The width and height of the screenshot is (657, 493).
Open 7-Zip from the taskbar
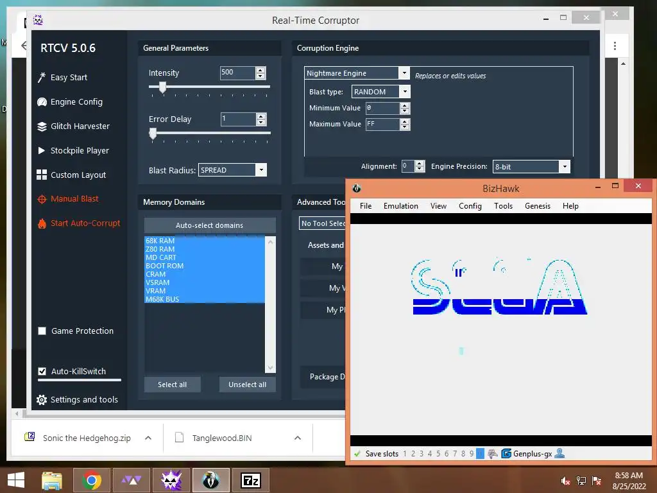251,480
